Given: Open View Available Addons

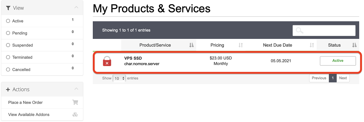Looking at the screenshot, I should [x=29, y=114].
